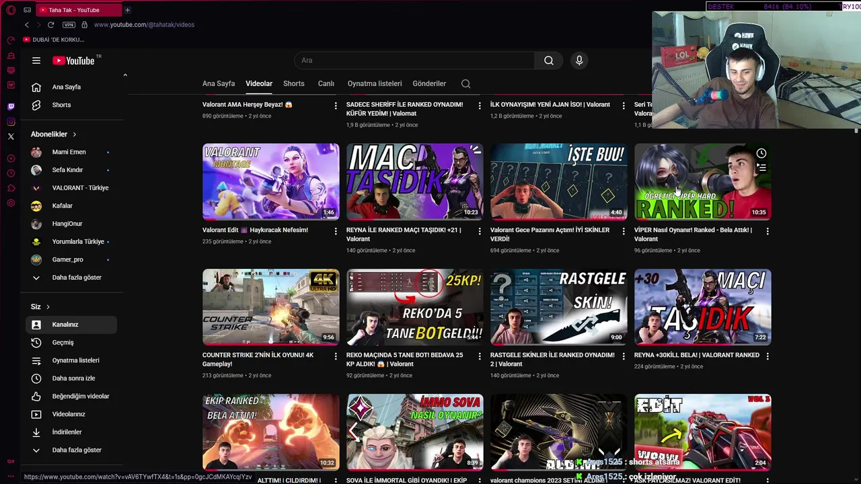Open Videolarınız in sidebar
Image resolution: width=861 pixels, height=484 pixels.
coord(71,414)
